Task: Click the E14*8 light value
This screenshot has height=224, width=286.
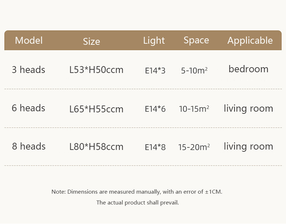Action: (x=155, y=147)
